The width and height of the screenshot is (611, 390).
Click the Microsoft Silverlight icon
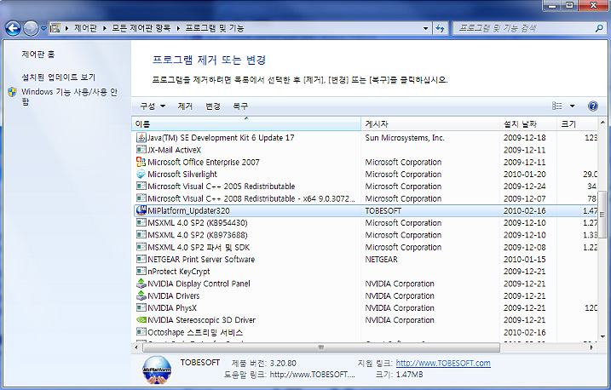(x=141, y=174)
